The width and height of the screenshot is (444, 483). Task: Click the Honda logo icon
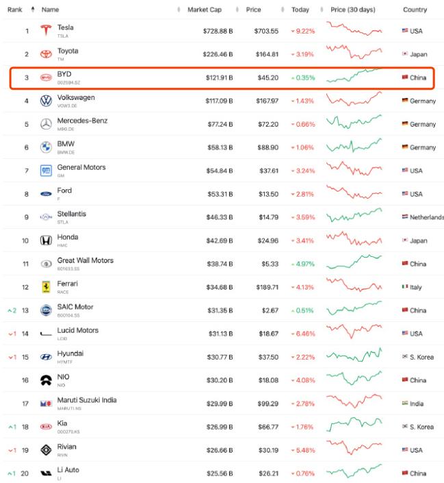(x=46, y=240)
